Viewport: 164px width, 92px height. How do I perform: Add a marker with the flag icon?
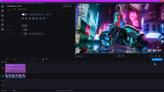[46, 59]
